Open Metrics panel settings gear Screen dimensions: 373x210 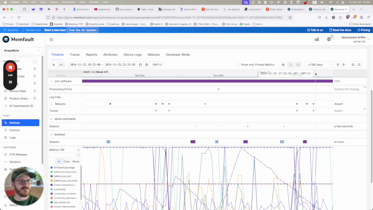[x=78, y=150]
